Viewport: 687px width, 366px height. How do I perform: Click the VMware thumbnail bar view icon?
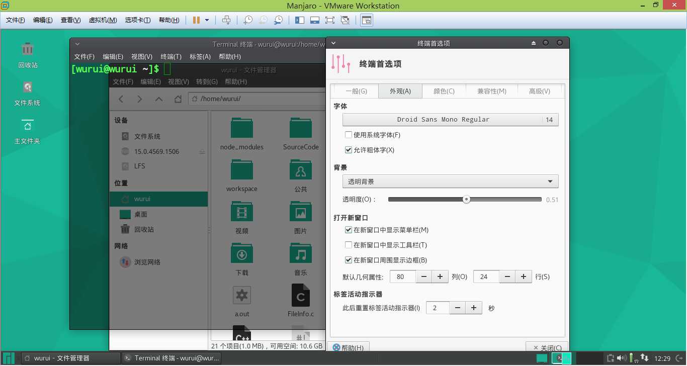coord(315,20)
